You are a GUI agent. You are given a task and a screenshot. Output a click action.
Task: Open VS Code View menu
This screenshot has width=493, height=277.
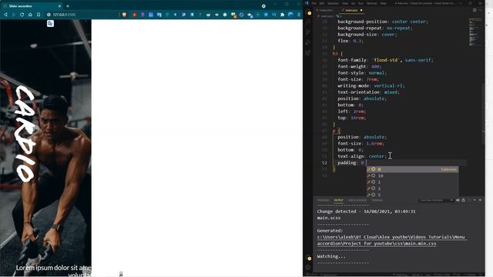click(x=345, y=3)
